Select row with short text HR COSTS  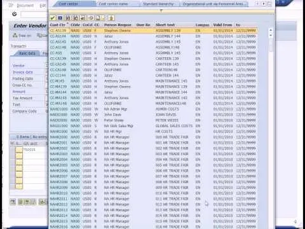click(x=153, y=132)
